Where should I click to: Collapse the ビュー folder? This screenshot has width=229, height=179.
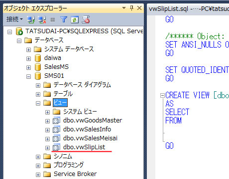click(x=38, y=103)
